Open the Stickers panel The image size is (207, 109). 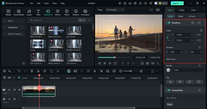tap(76, 13)
